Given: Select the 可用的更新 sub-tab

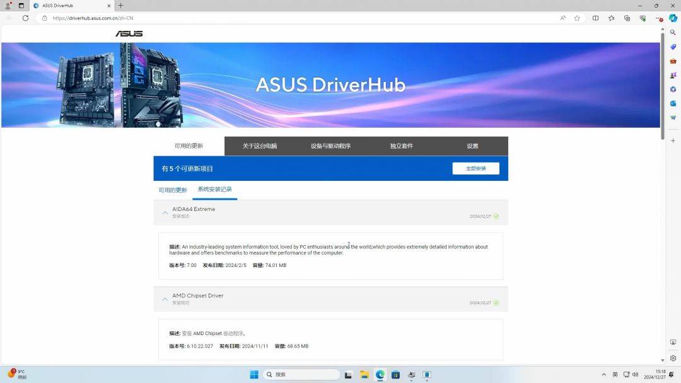Looking at the screenshot, I should [172, 190].
